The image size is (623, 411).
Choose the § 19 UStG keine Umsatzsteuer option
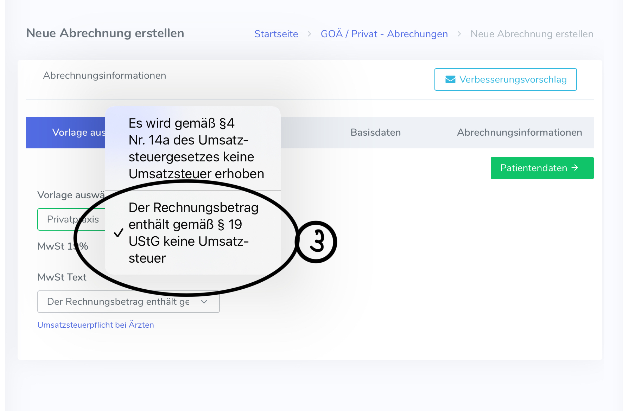coord(193,233)
